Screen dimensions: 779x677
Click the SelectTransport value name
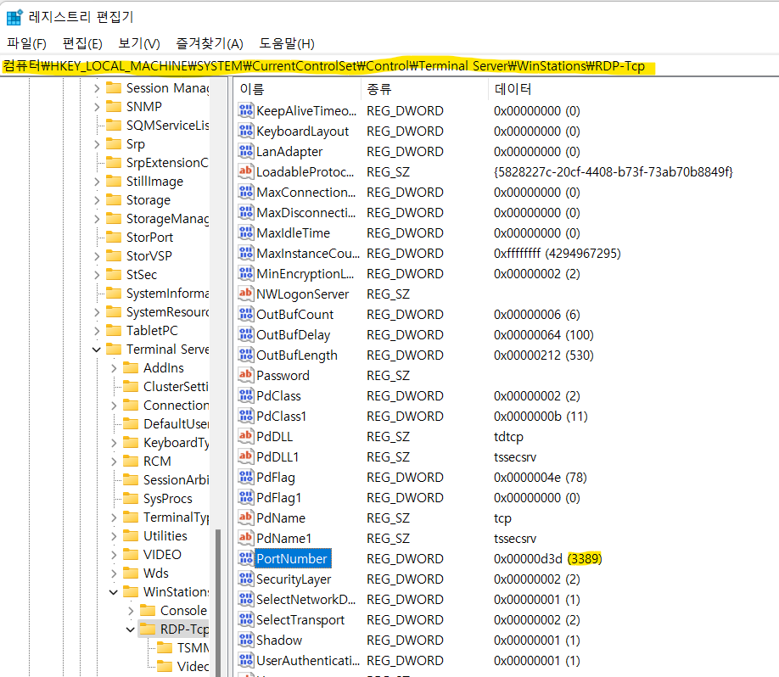[x=300, y=620]
